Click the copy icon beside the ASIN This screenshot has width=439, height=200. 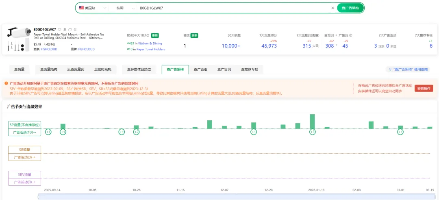click(x=70, y=30)
